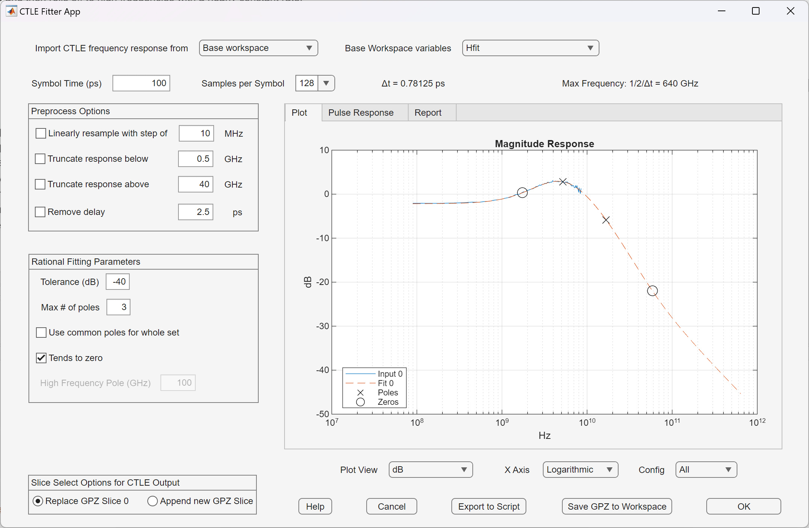Click the Poles symbol in plot legend
This screenshot has width=809, height=528.
pos(360,393)
